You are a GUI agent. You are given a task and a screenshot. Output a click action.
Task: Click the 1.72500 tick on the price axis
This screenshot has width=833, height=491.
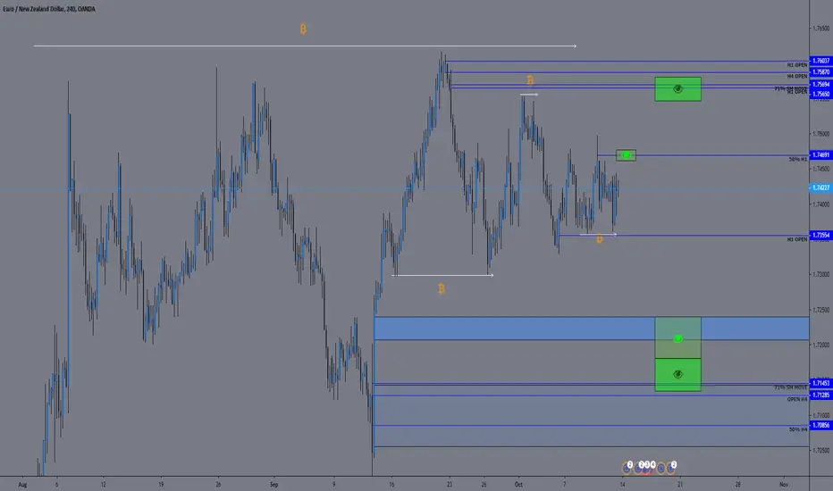tap(820, 310)
